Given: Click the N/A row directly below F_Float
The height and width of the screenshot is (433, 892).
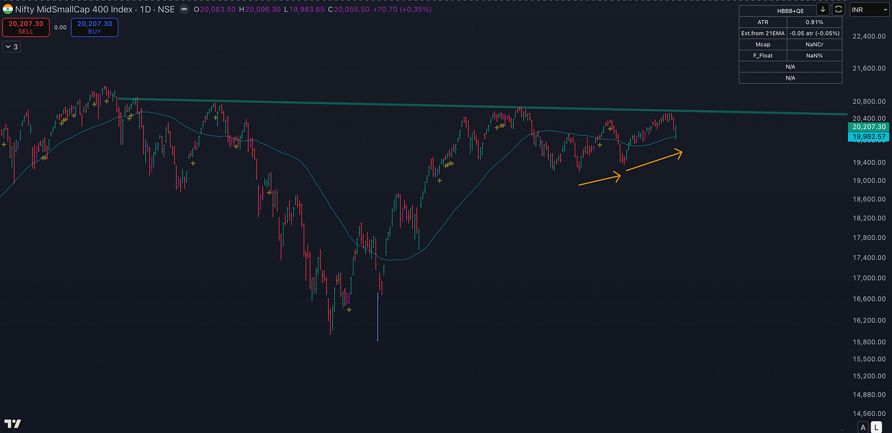Looking at the screenshot, I should (x=790, y=66).
